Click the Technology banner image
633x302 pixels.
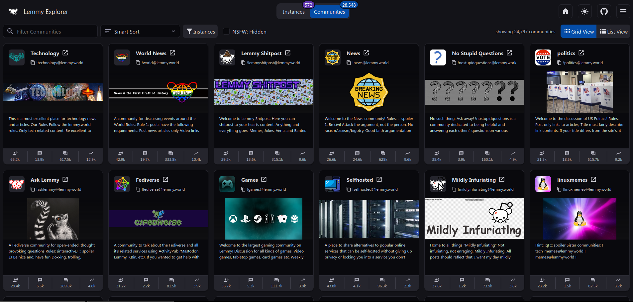coord(53,92)
